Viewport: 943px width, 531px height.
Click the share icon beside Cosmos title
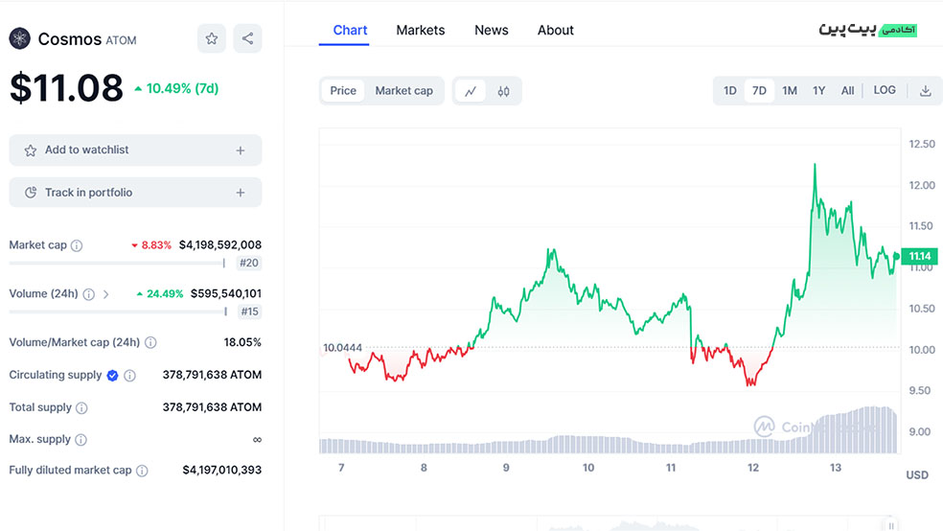click(247, 38)
